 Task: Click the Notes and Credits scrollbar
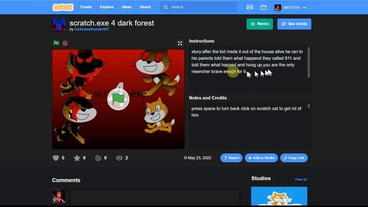(x=309, y=106)
